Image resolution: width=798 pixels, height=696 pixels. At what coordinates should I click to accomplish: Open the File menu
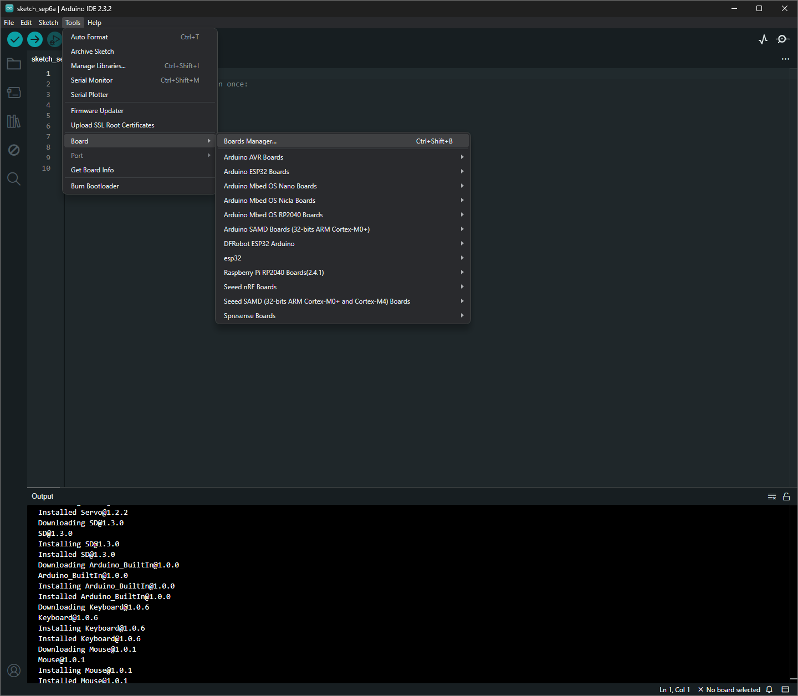[x=9, y=23]
